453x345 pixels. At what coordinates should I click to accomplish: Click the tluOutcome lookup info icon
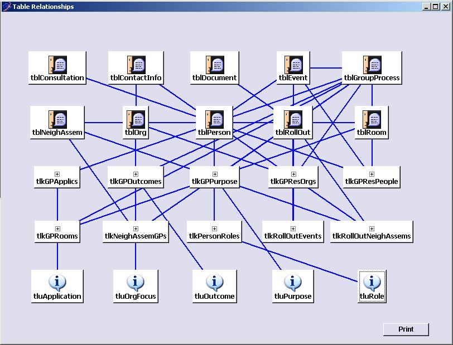point(215,282)
